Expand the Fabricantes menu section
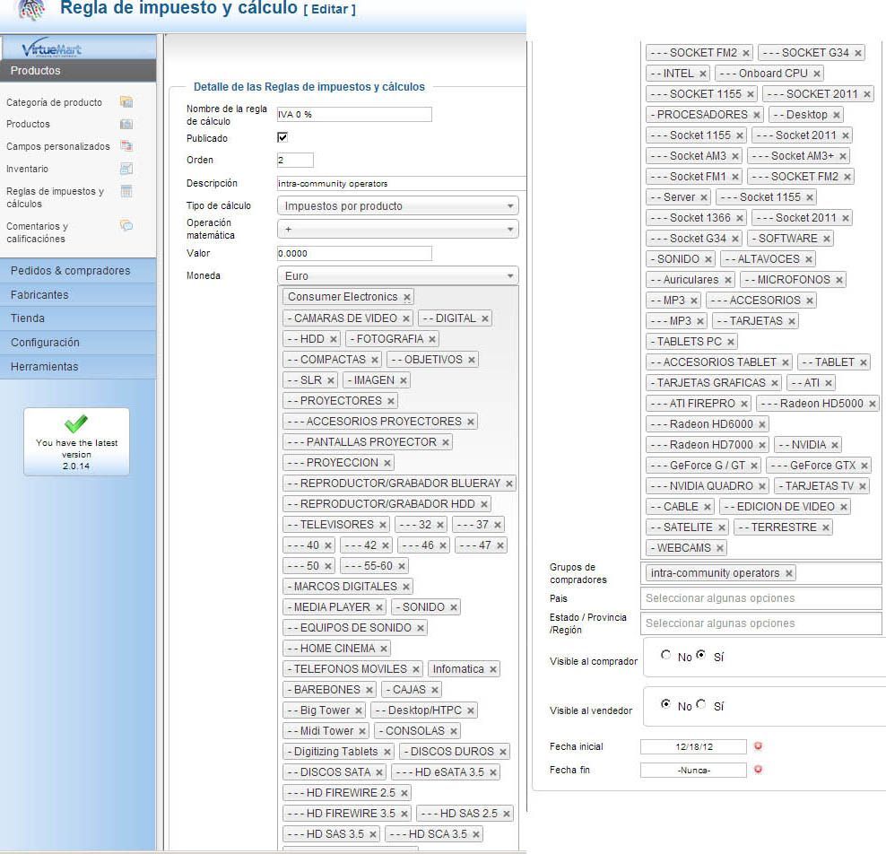 (78, 294)
